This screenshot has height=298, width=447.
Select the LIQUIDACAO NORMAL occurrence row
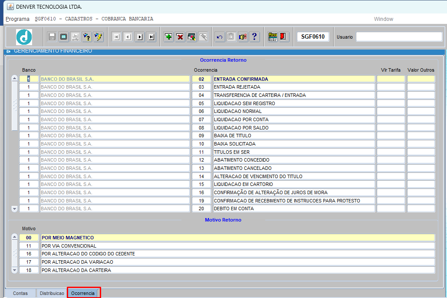293,111
